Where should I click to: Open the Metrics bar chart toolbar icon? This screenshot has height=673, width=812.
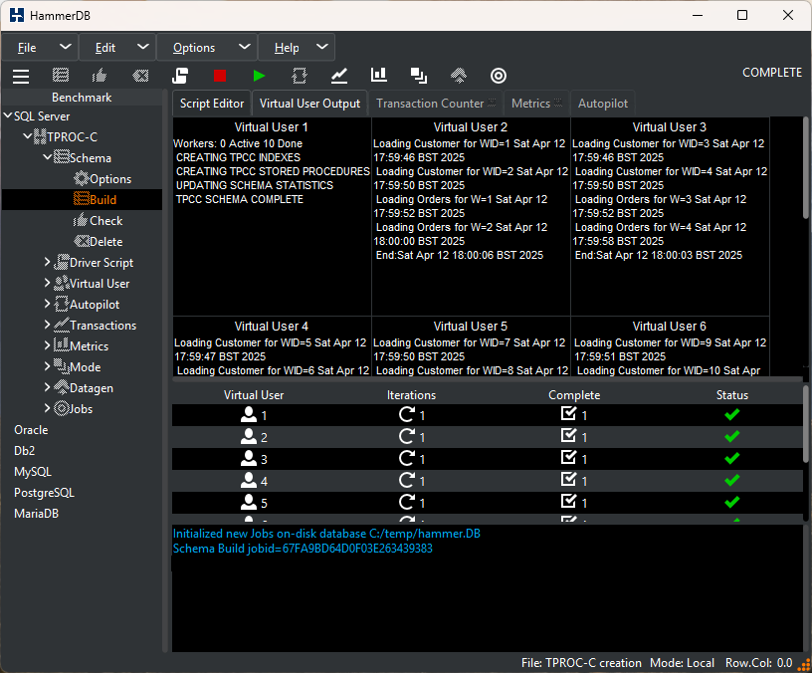coord(379,75)
